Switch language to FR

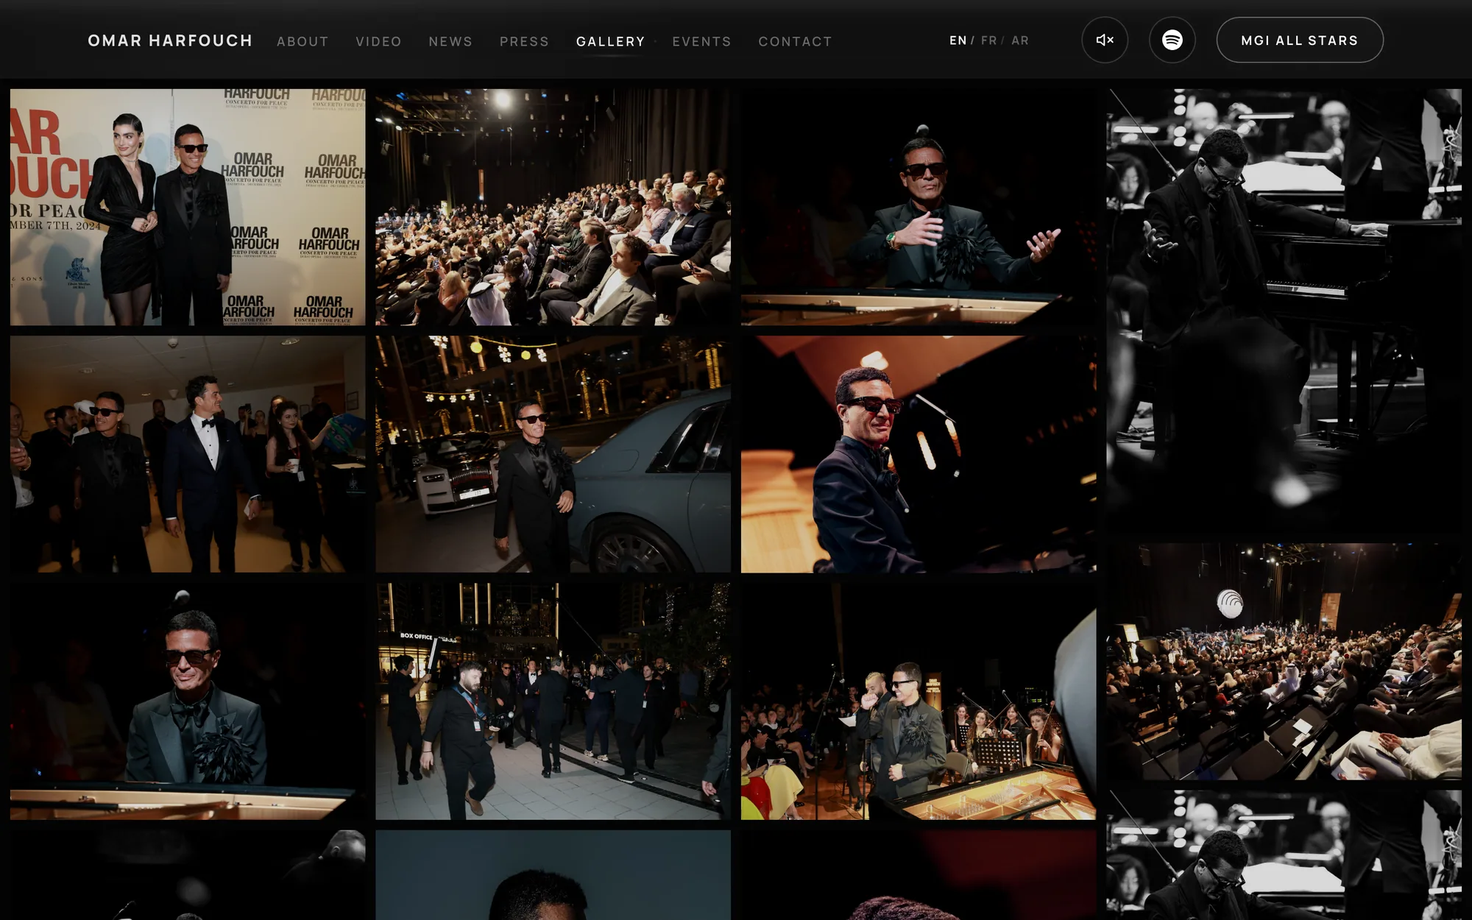tap(988, 40)
